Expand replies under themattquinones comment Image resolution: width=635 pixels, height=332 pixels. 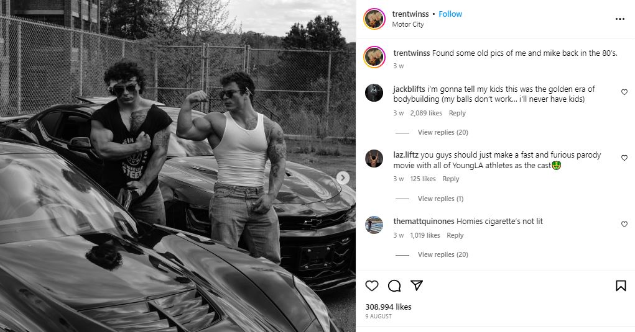coord(443,254)
